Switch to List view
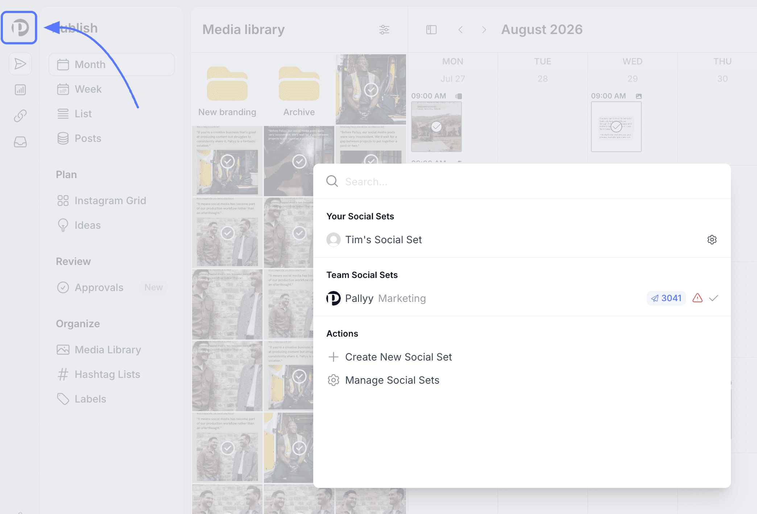The height and width of the screenshot is (514, 757). (112, 114)
